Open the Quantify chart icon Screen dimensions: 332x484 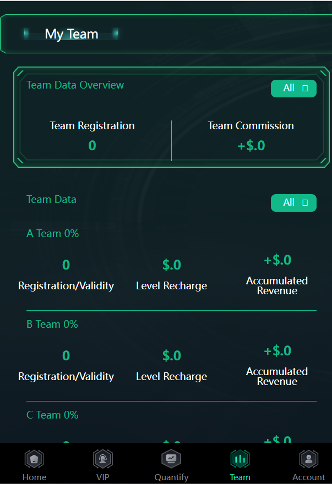pyautogui.click(x=171, y=459)
